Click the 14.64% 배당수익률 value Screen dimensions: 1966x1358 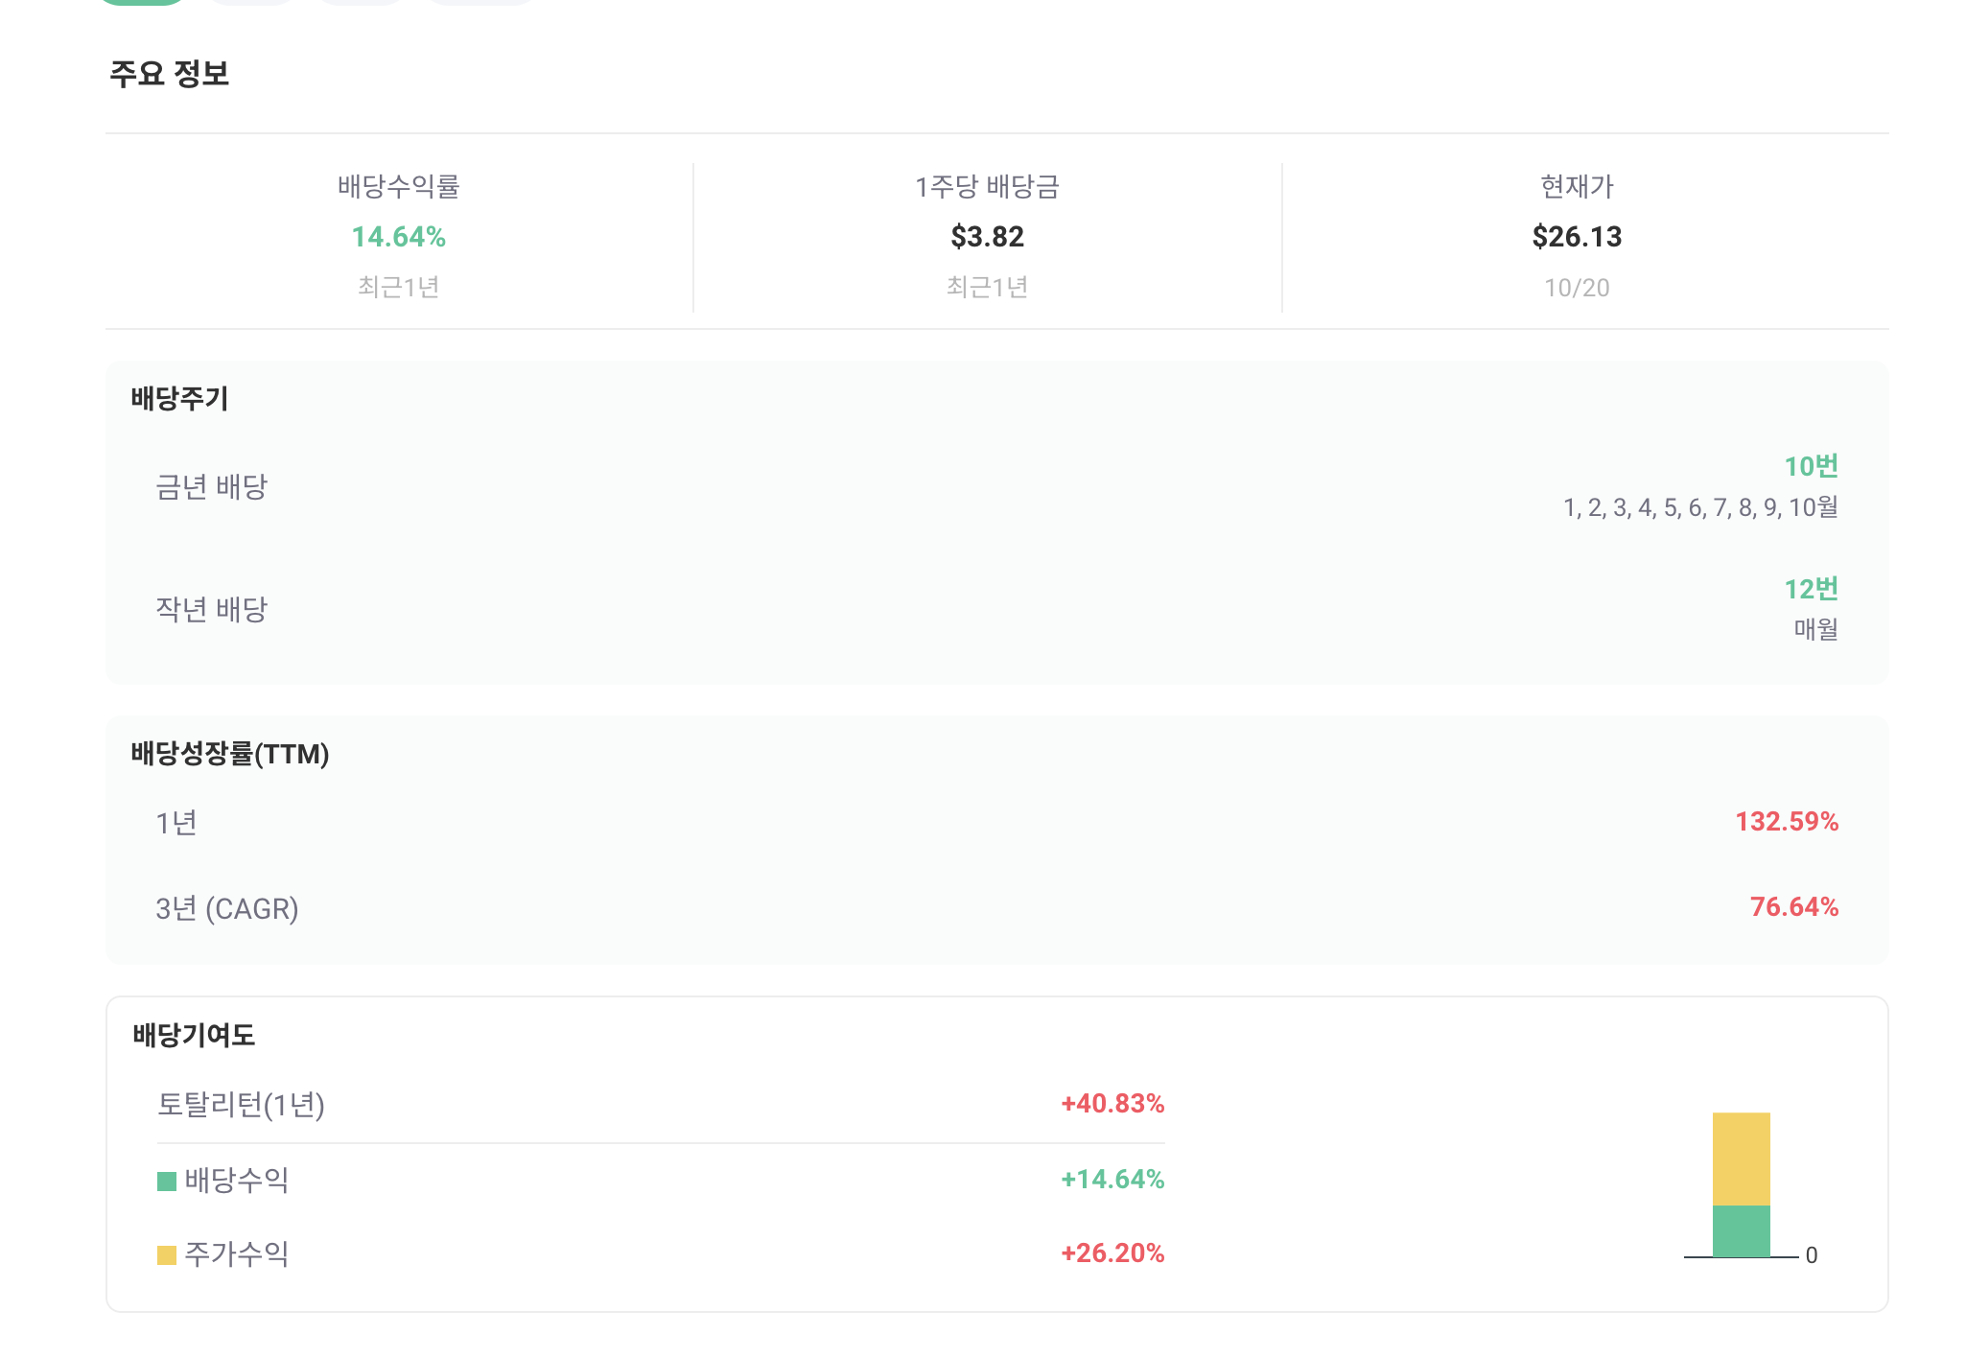398,237
